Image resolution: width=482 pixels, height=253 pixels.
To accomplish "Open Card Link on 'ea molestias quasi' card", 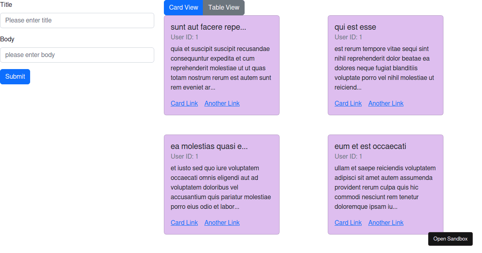I will tap(184, 222).
